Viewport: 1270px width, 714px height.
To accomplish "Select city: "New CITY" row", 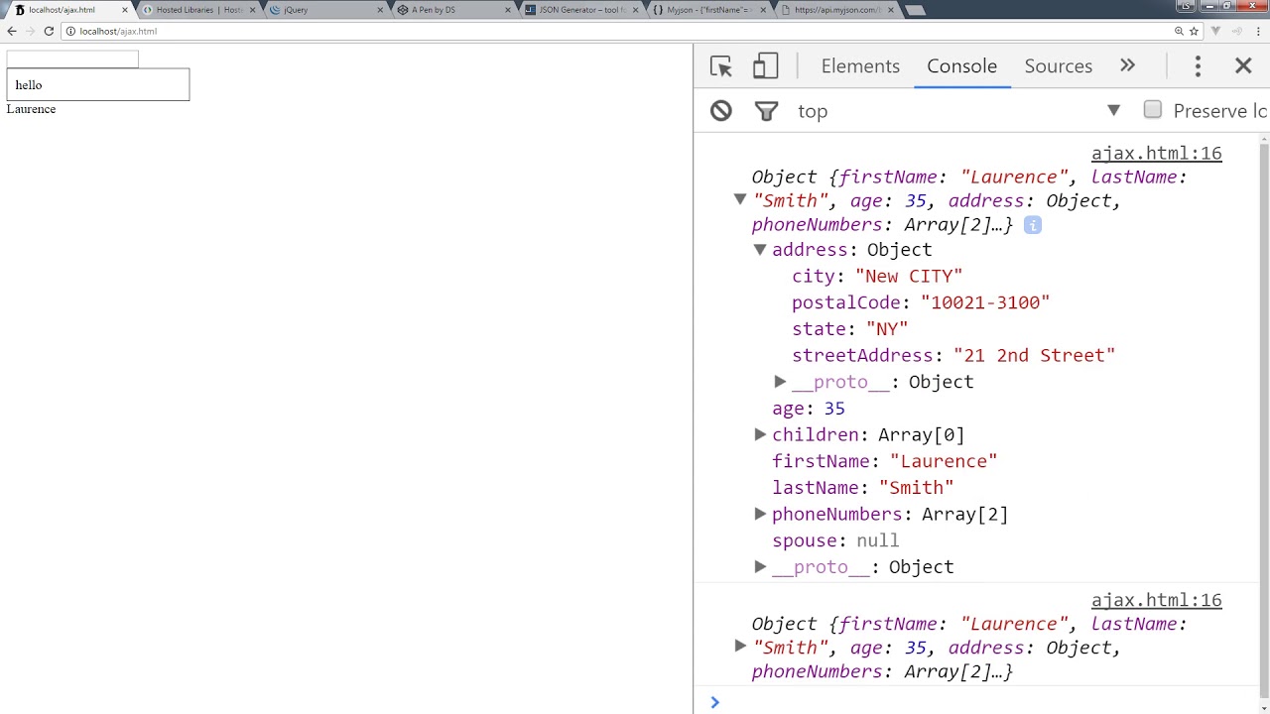I will tap(877, 277).
